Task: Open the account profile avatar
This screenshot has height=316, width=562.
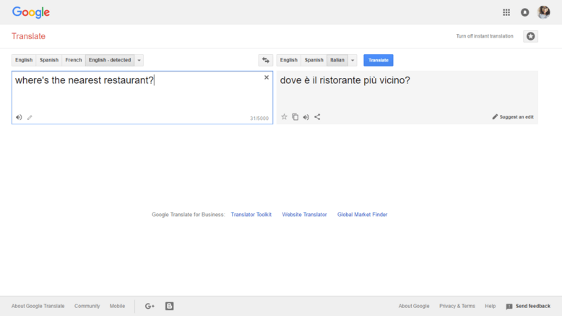Action: click(x=543, y=12)
